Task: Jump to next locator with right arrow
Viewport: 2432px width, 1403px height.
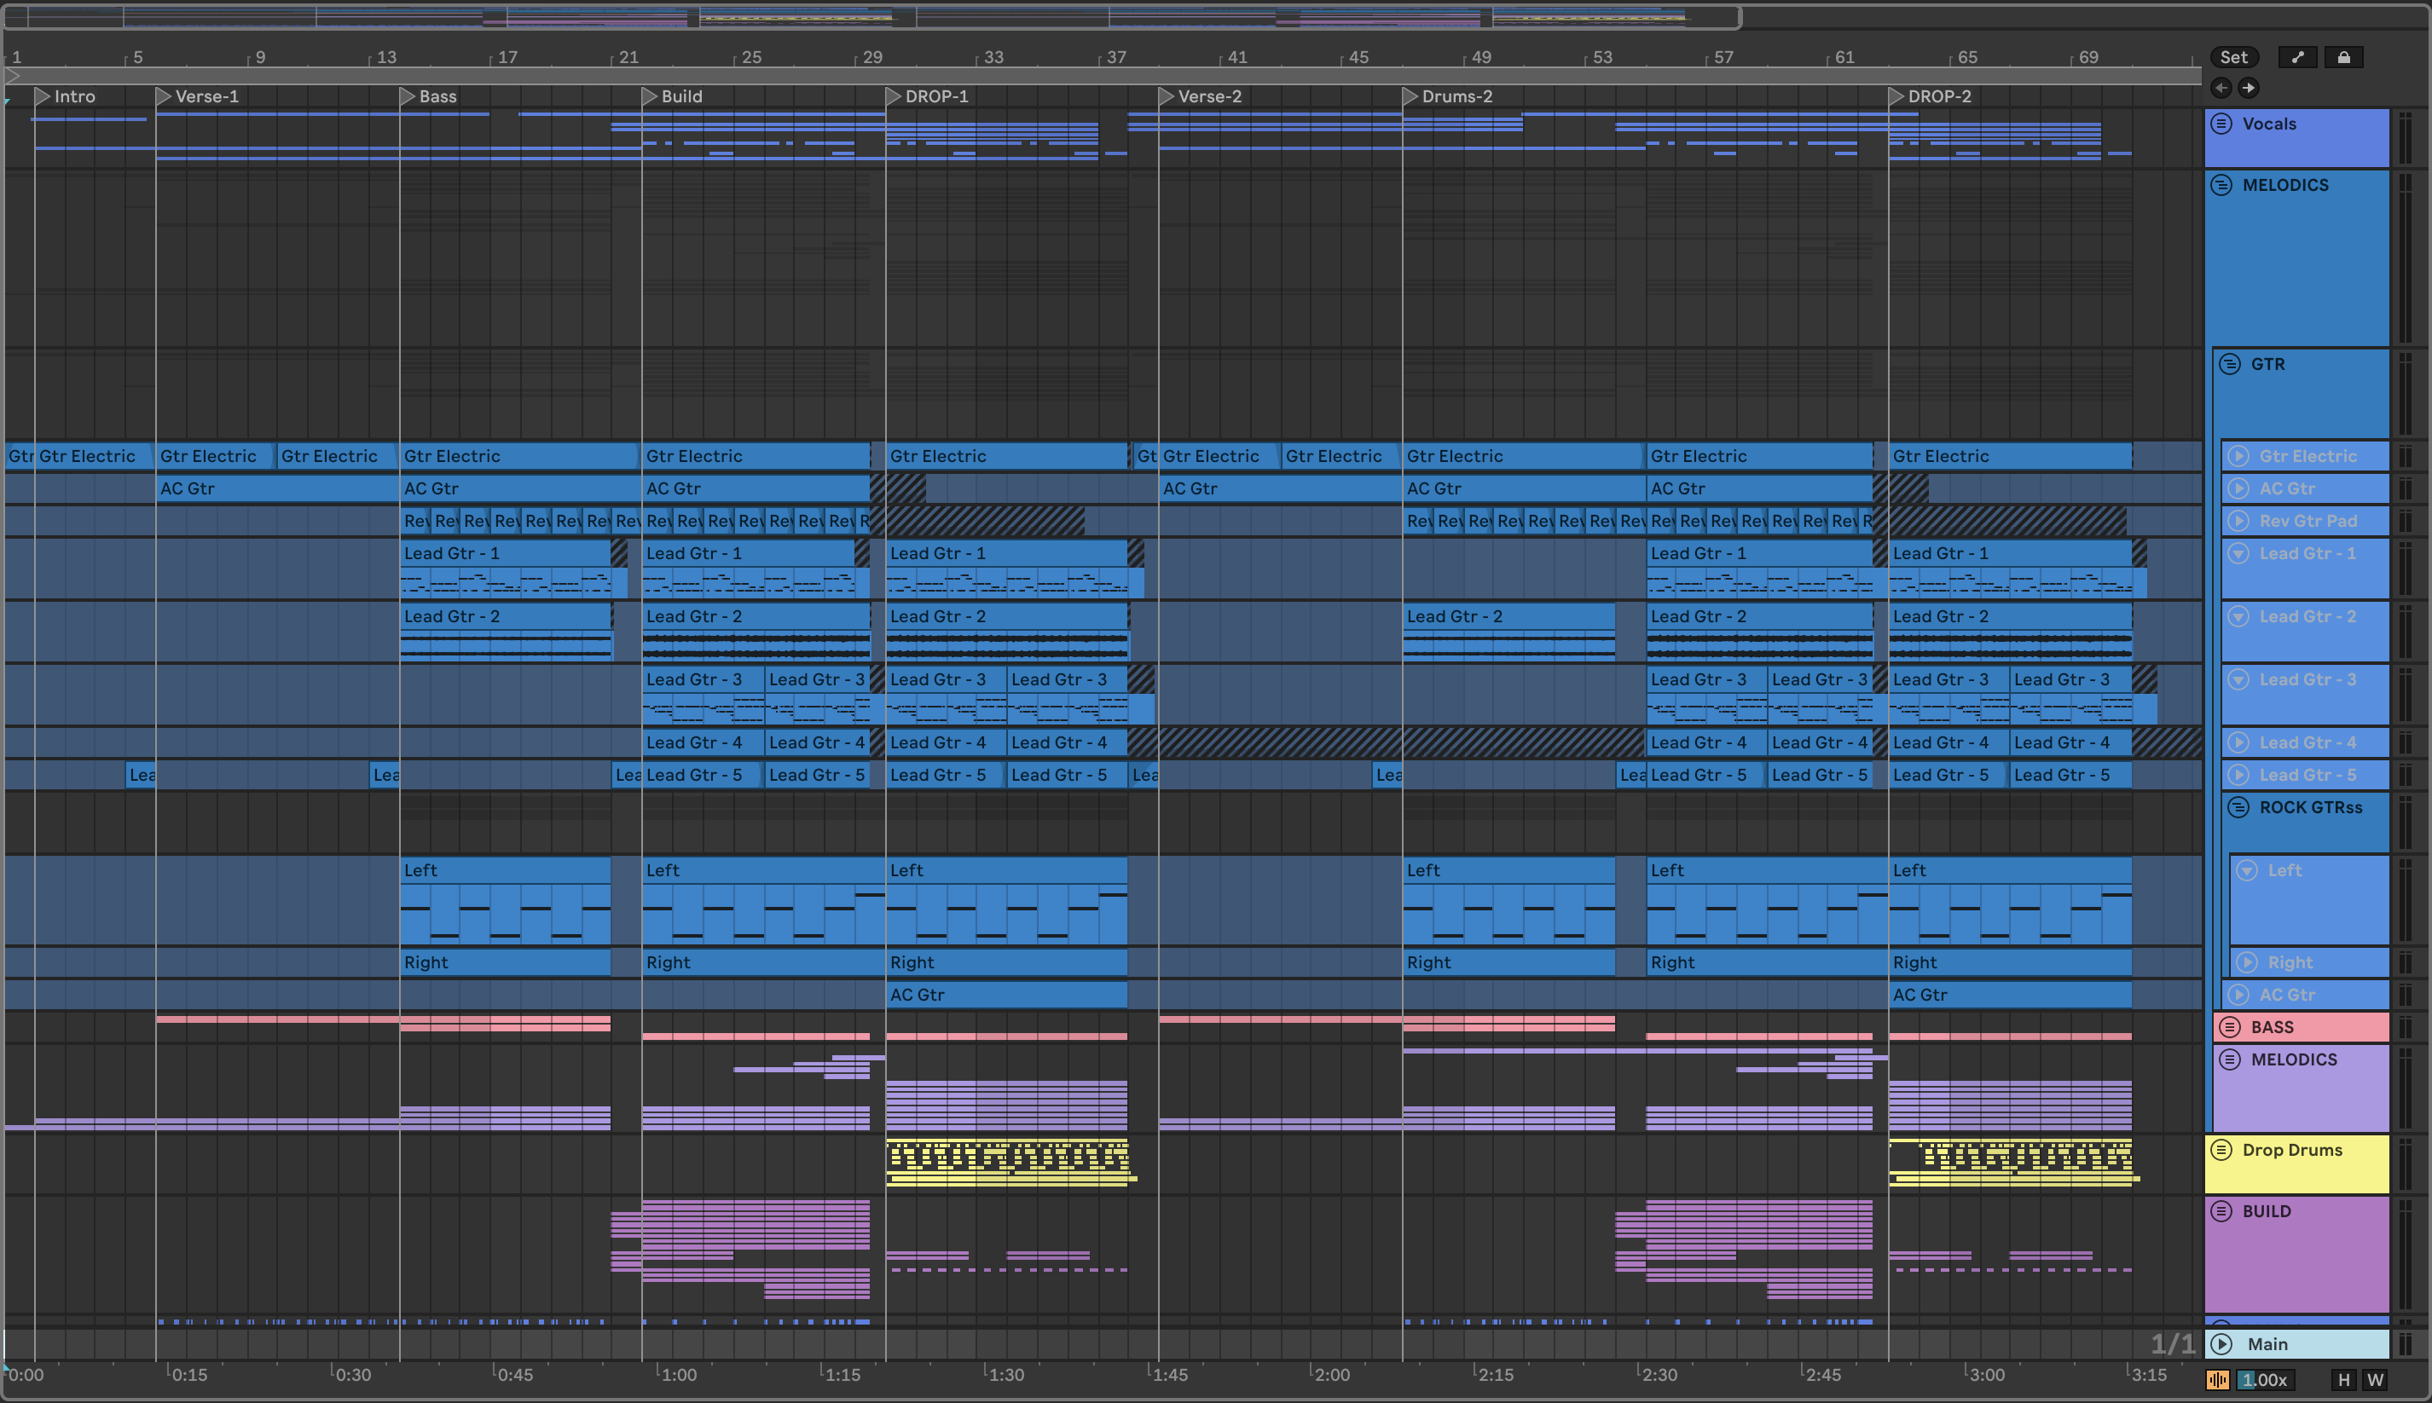Action: click(2248, 88)
